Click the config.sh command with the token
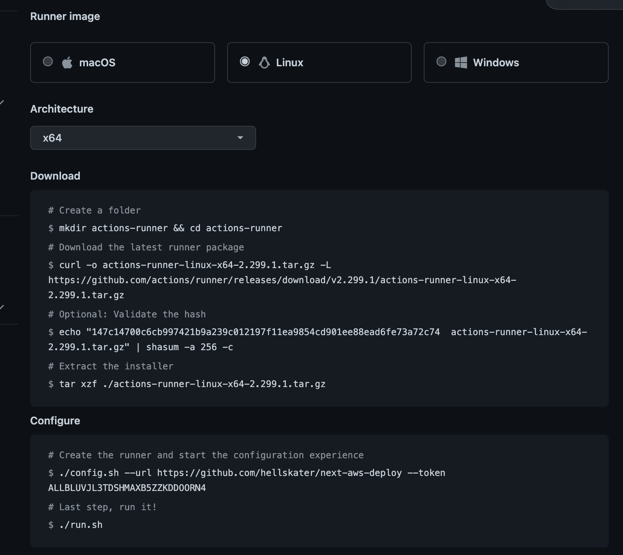Viewport: 623px width, 555px height. tap(245, 473)
